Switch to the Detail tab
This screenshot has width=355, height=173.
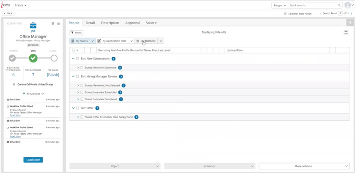(x=90, y=23)
